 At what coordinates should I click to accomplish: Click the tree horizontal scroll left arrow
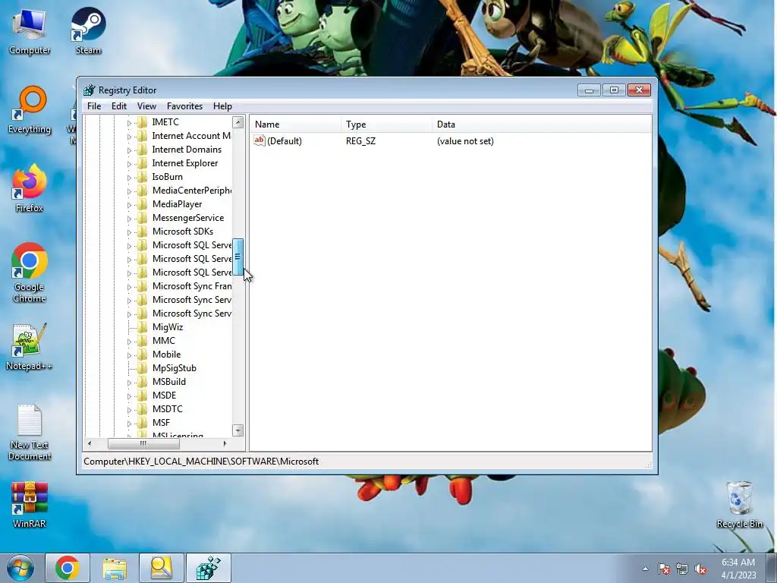click(x=90, y=443)
